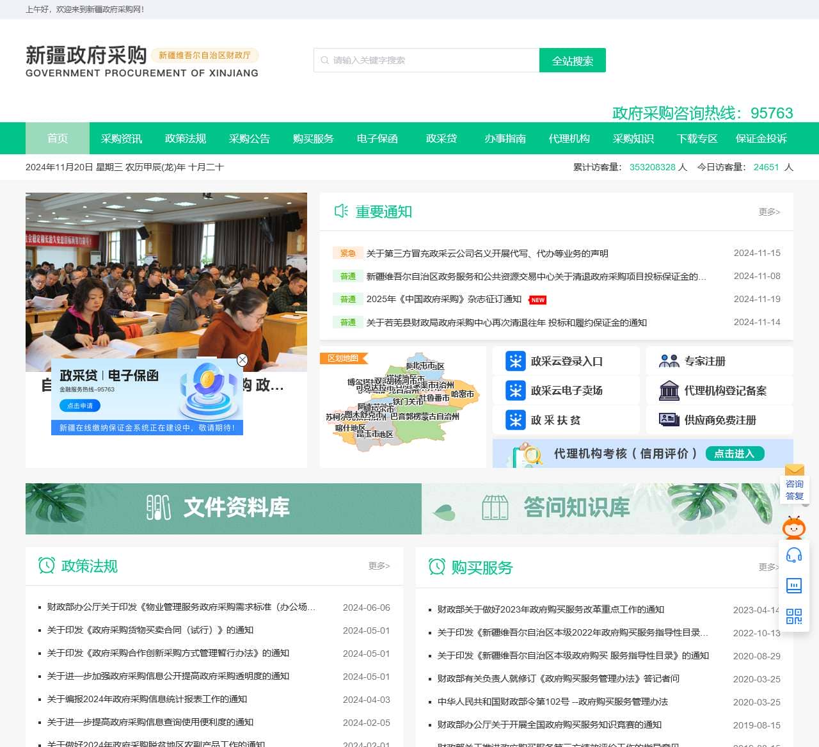Open the 代理机构 menu item
Viewport: 819px width, 747px height.
tap(569, 138)
